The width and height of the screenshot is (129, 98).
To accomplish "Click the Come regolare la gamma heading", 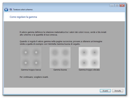I will [x=23, y=17].
